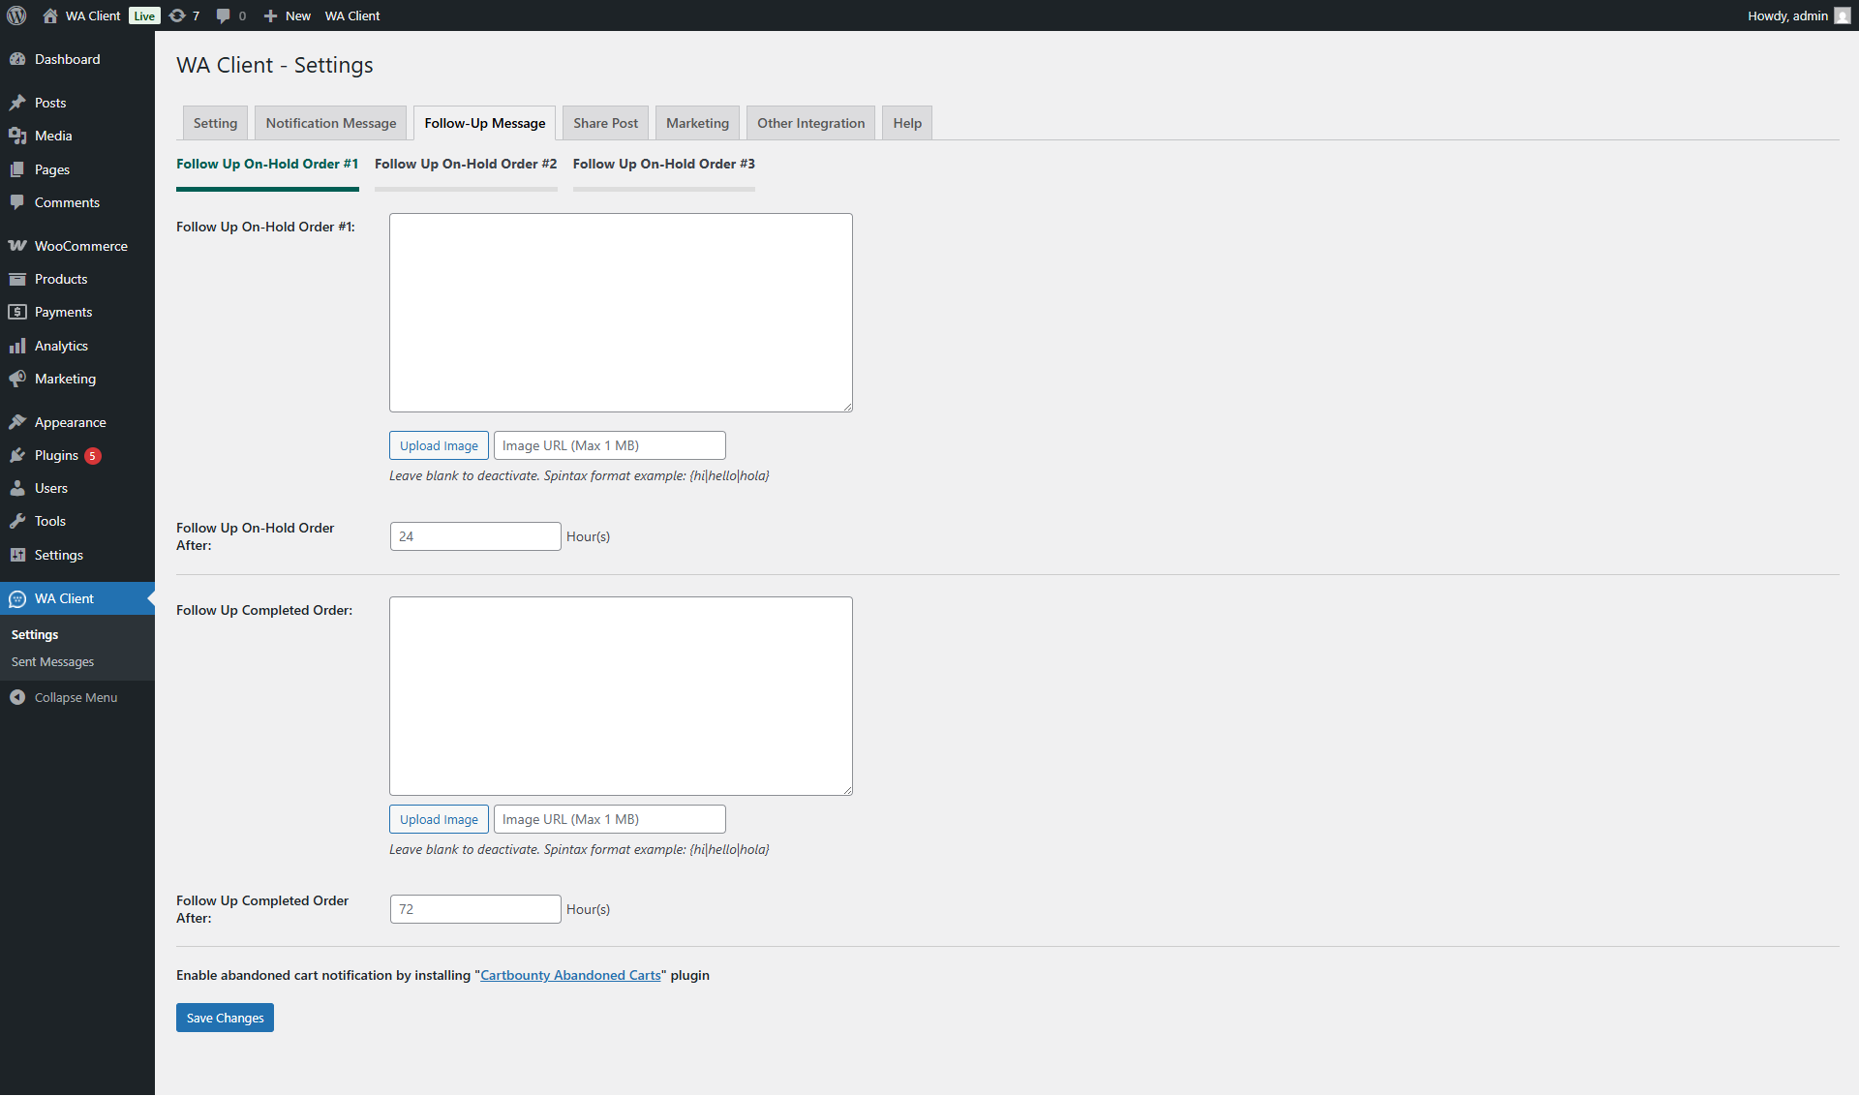The width and height of the screenshot is (1859, 1096).
Task: Open the Cartbounty Abandoned Carts link
Action: pyautogui.click(x=570, y=975)
